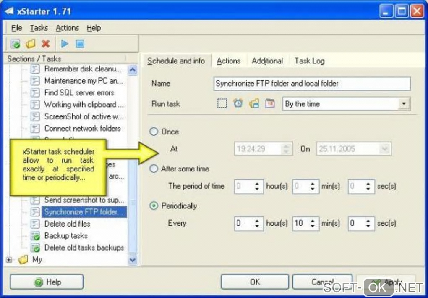Select 'Remember disk cleanu...' task

click(83, 69)
